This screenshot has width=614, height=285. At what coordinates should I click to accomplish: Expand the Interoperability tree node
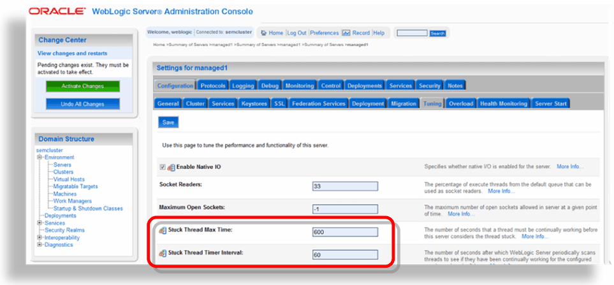(39, 238)
